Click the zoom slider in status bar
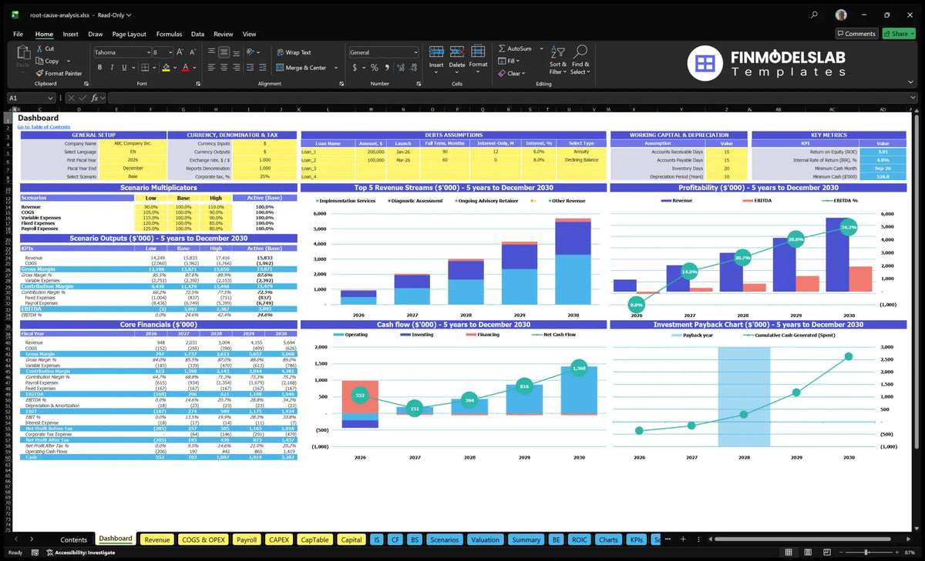Viewport: 925px width, 561px height. pos(866,553)
